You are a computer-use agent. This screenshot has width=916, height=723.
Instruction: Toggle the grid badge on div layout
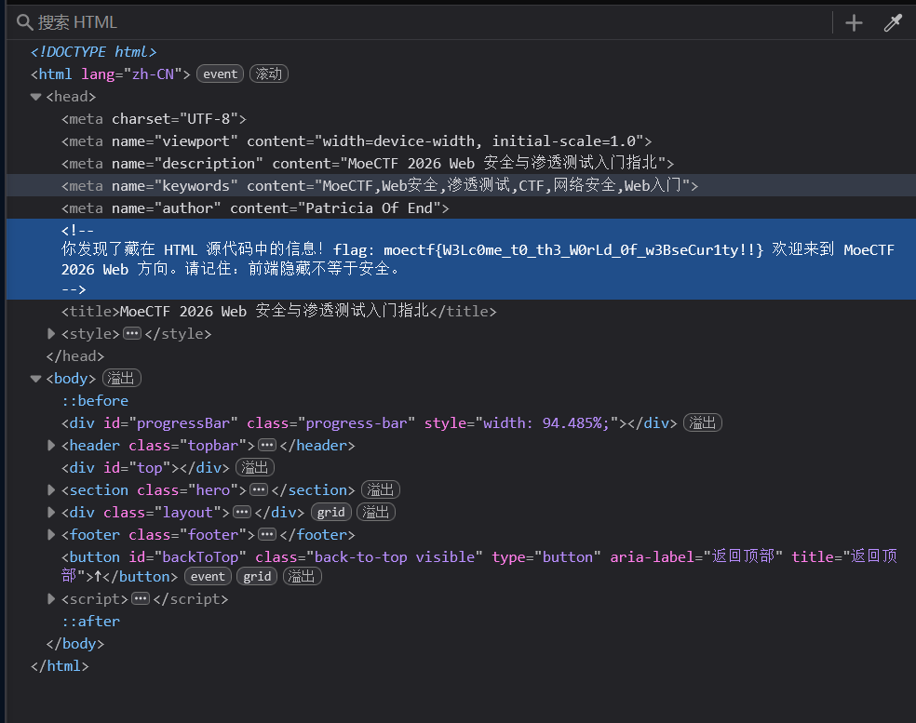click(330, 512)
